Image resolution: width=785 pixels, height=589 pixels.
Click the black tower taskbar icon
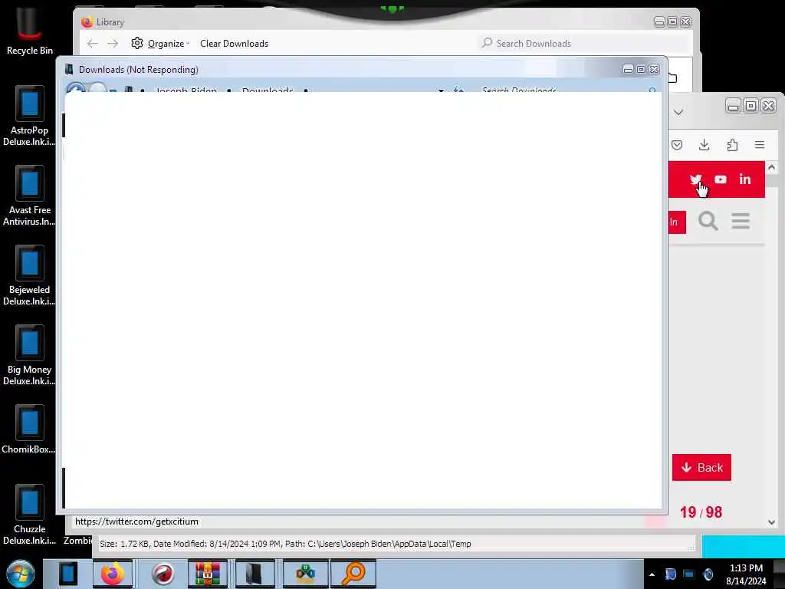pyautogui.click(x=255, y=574)
